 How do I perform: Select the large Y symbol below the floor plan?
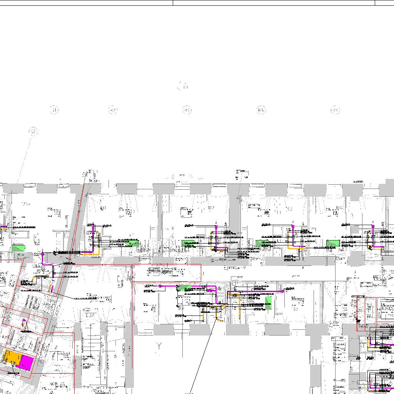159,346
